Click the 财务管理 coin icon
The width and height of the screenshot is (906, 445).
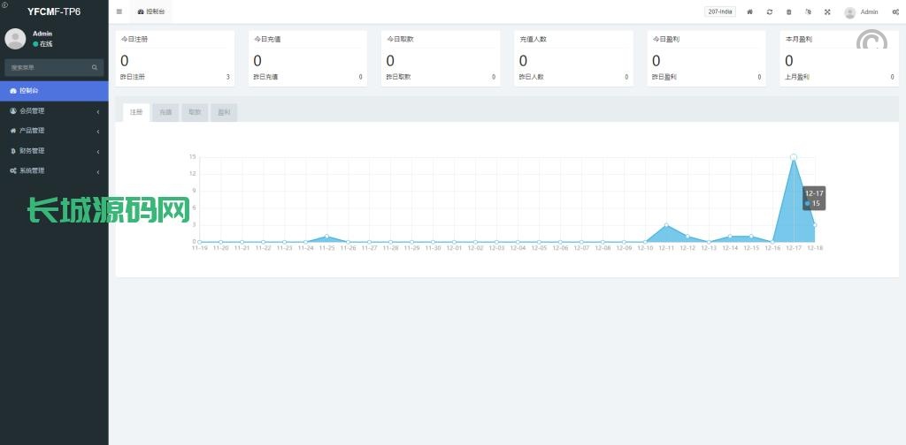click(x=13, y=151)
